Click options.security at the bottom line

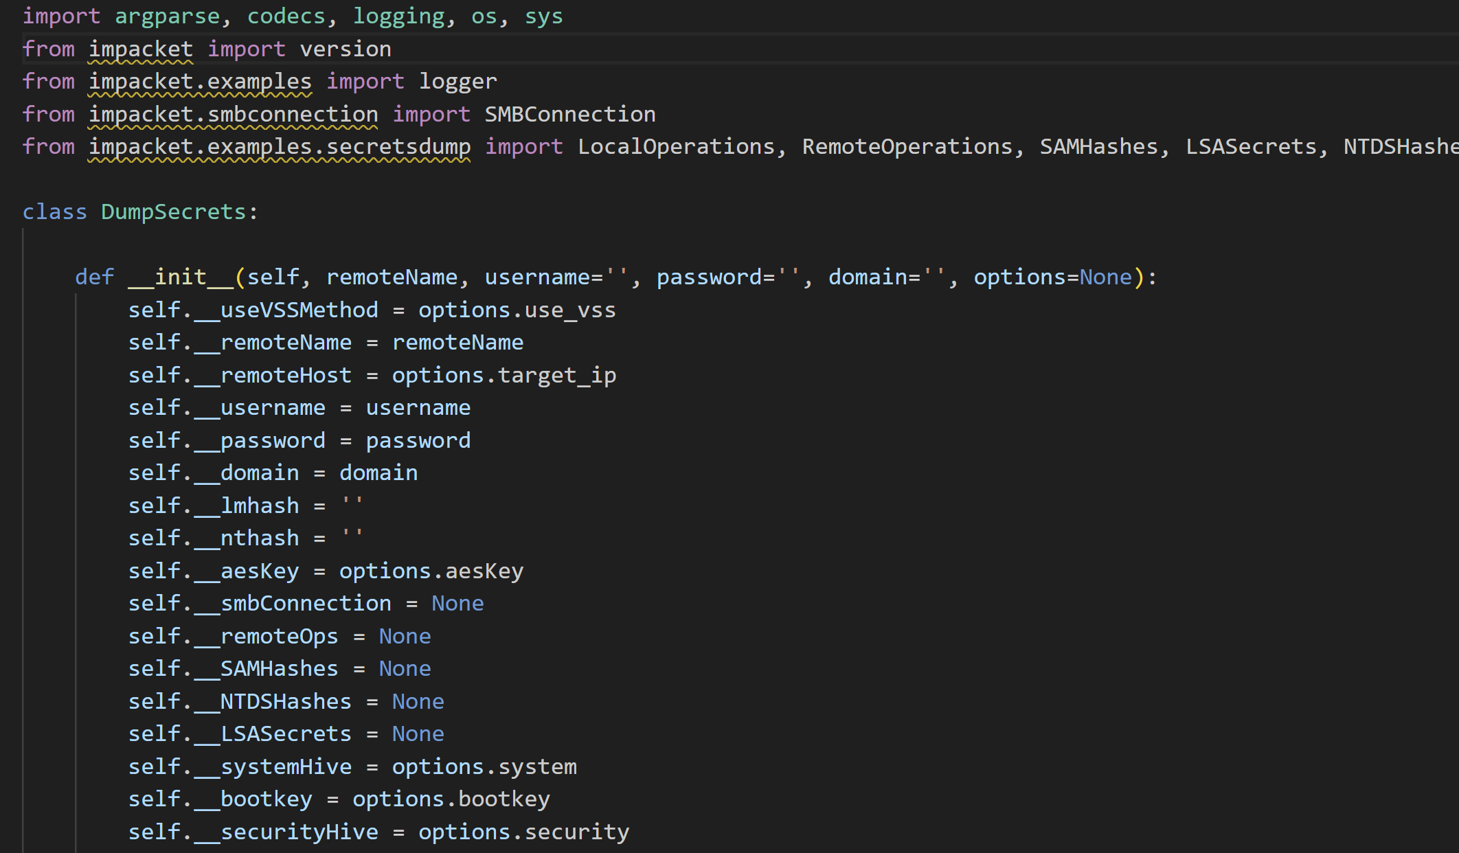[x=524, y=832]
